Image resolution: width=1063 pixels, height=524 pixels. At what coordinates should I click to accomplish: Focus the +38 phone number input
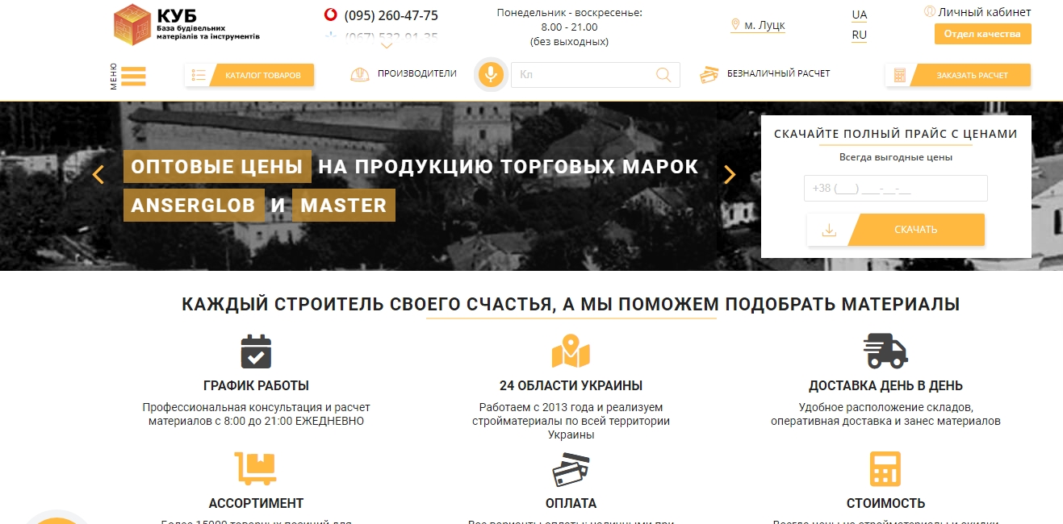point(896,188)
